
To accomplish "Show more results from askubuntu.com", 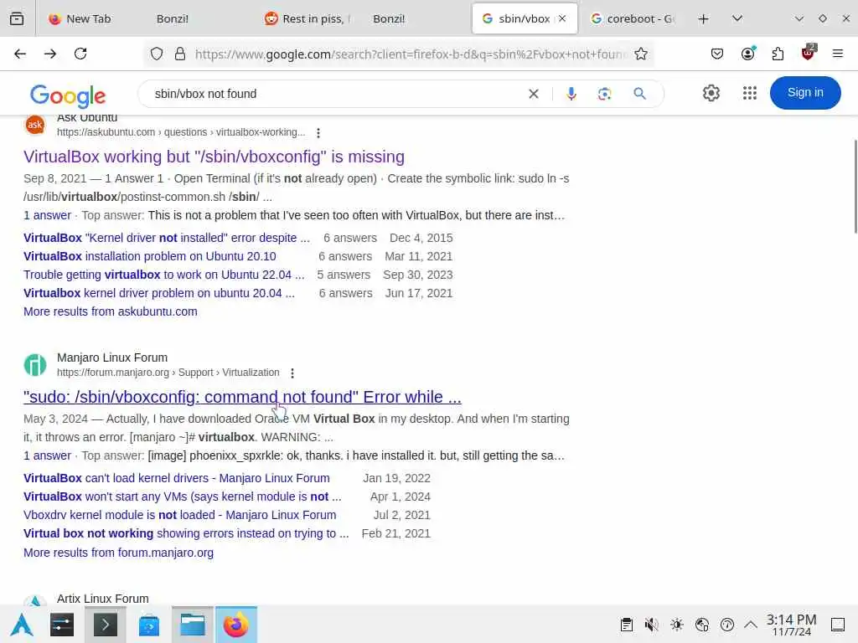I will (111, 311).
